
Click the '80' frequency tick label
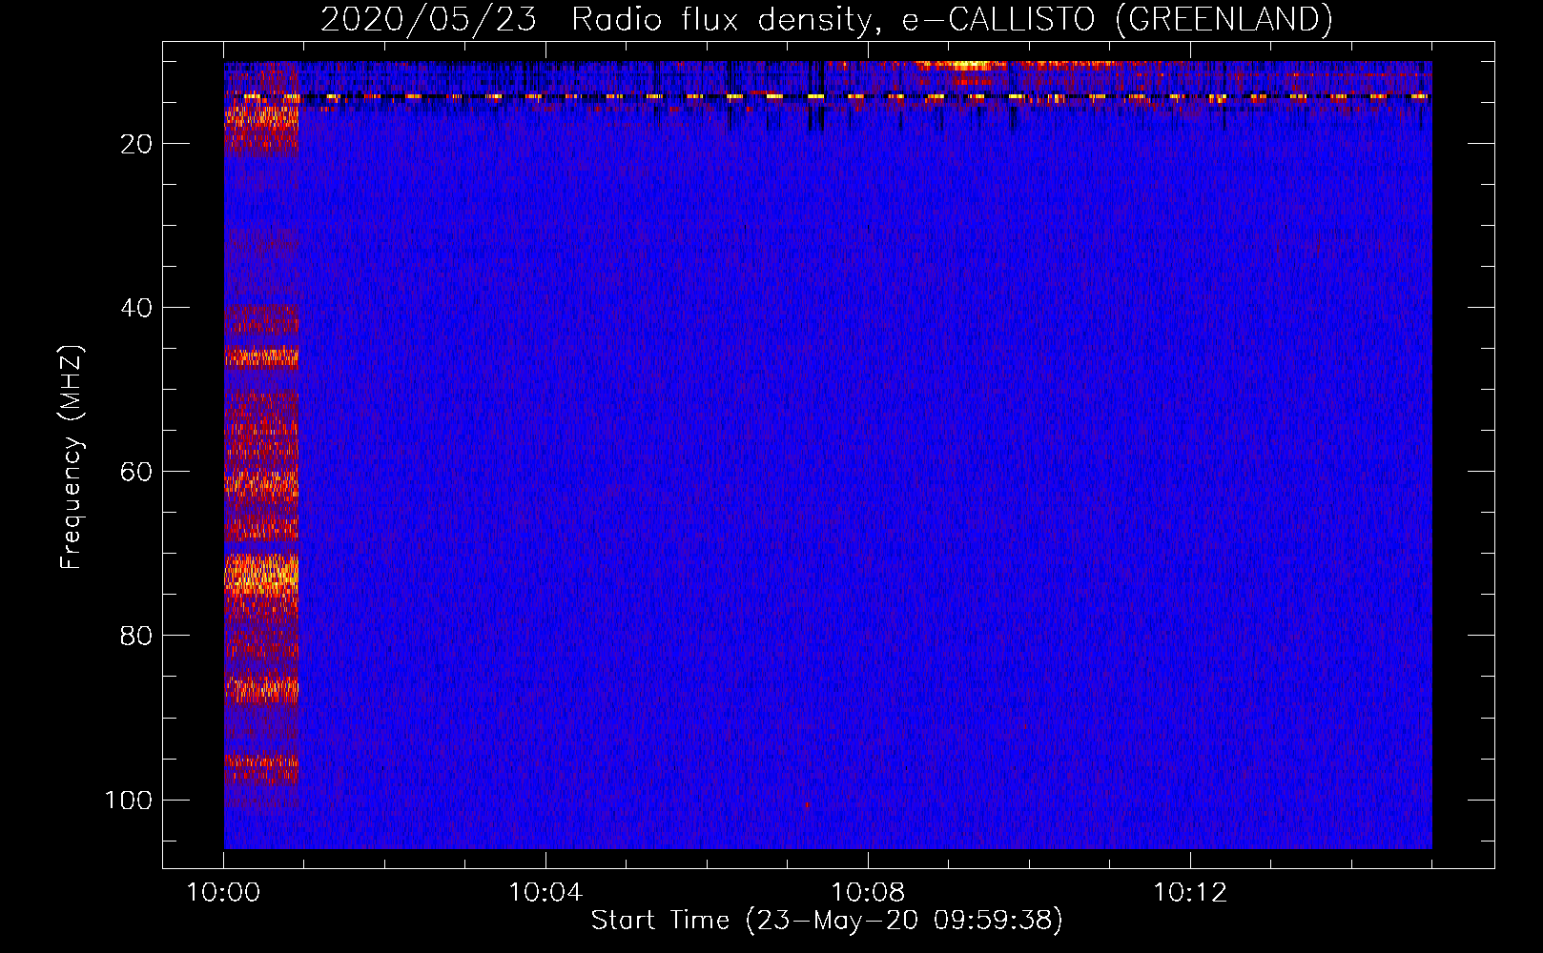pos(136,636)
